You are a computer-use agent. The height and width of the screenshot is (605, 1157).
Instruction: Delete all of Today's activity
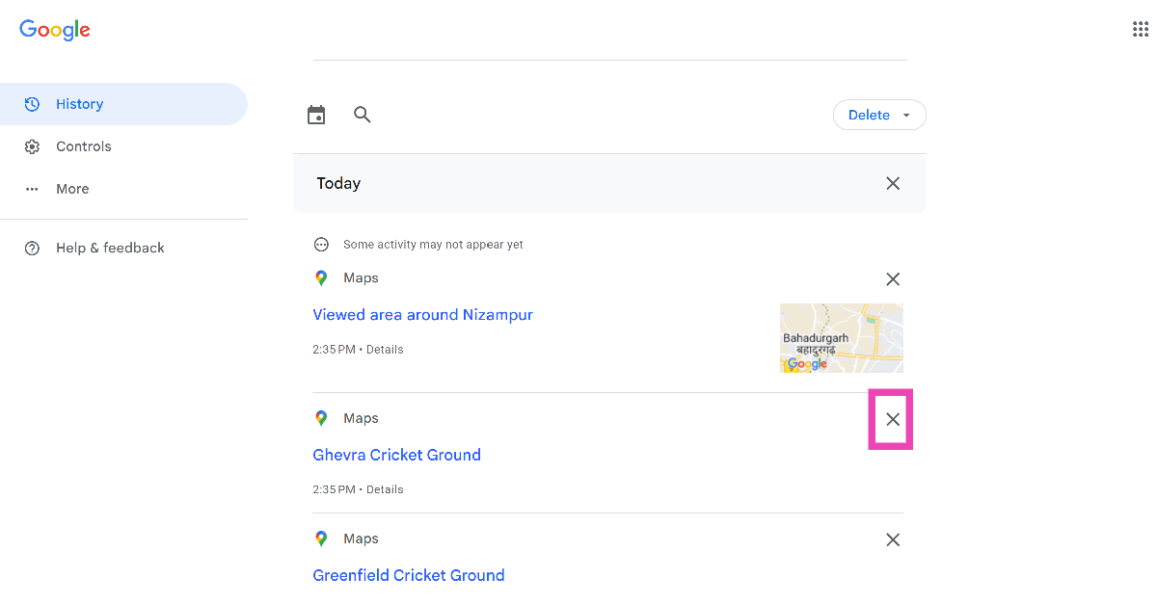click(x=893, y=183)
